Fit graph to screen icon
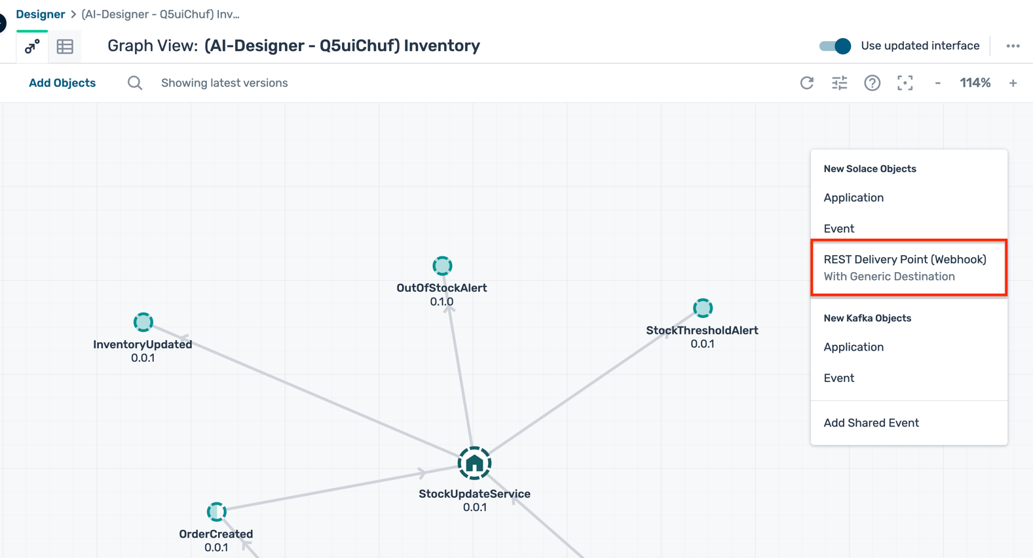The height and width of the screenshot is (558, 1033). point(905,83)
